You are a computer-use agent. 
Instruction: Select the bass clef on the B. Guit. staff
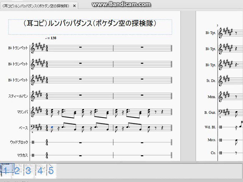click(x=221, y=112)
